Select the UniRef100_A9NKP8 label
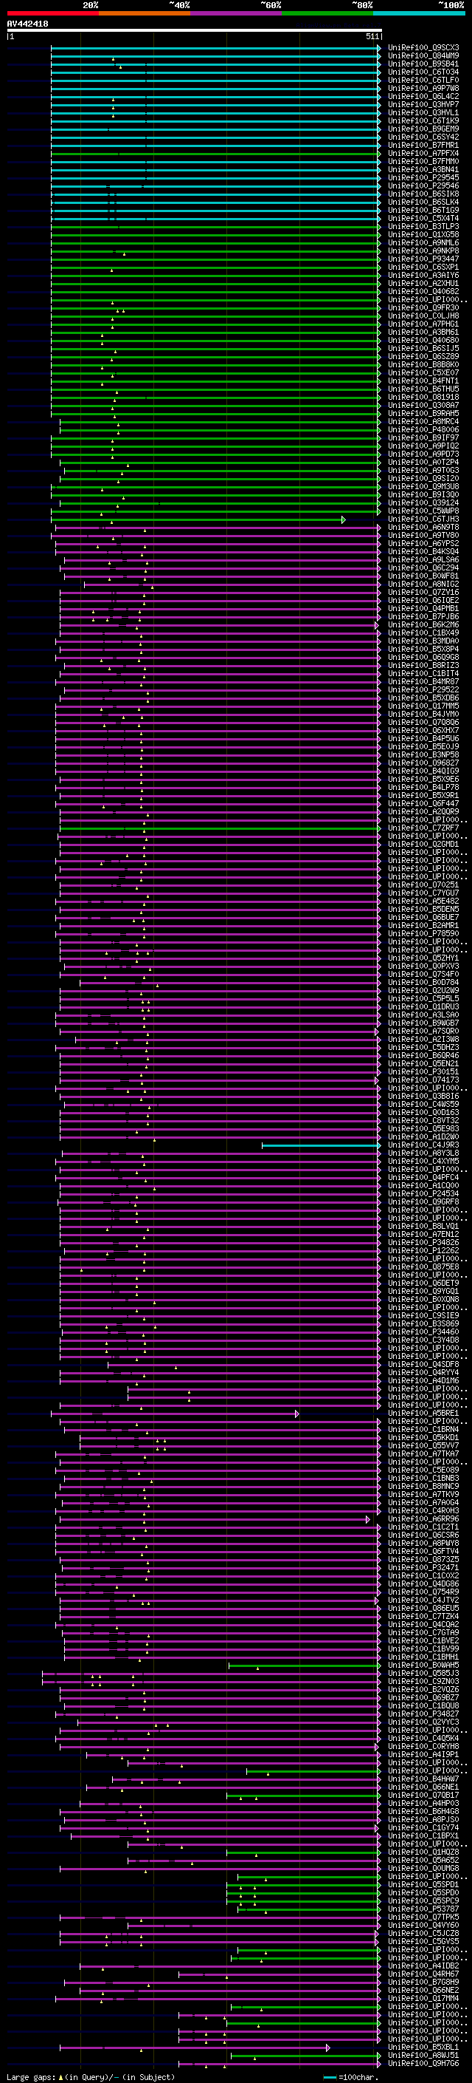The image size is (472, 2083). (x=423, y=250)
